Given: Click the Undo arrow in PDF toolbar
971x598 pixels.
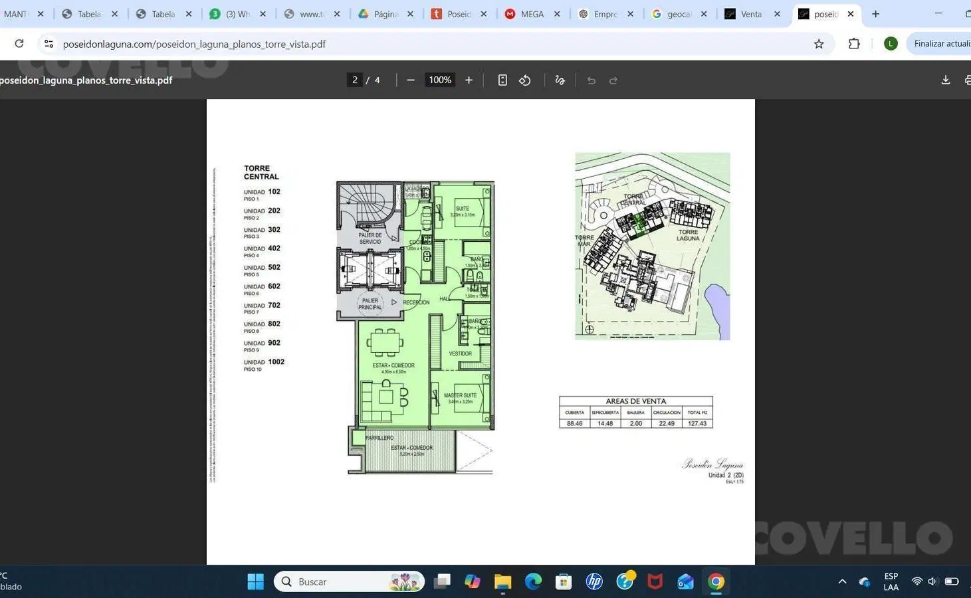Looking at the screenshot, I should [x=591, y=80].
